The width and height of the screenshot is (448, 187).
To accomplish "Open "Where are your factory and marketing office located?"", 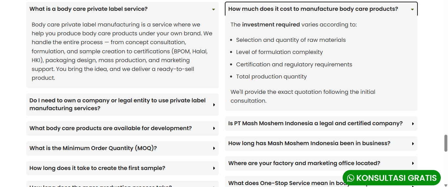I will [304, 163].
